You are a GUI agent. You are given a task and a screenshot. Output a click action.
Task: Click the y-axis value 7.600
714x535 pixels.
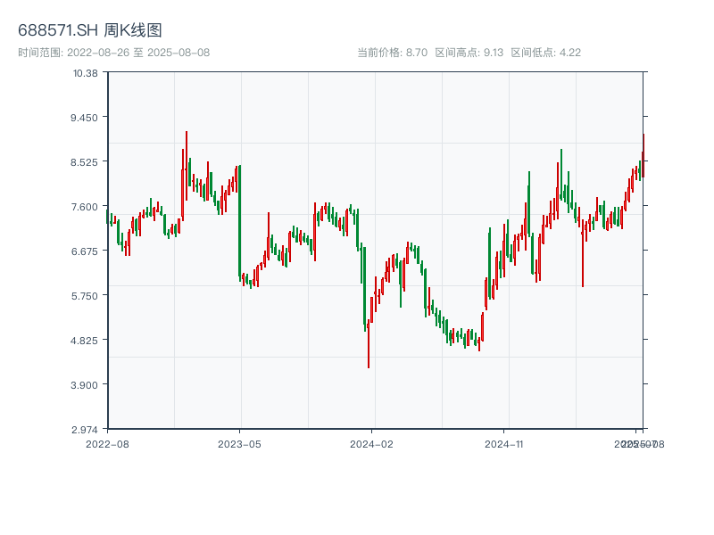(x=84, y=207)
